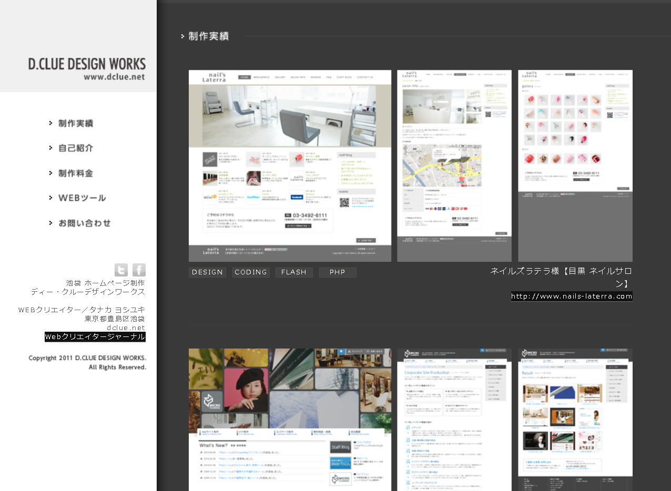
Task: Click the FLASH tag label
Action: pos(294,272)
